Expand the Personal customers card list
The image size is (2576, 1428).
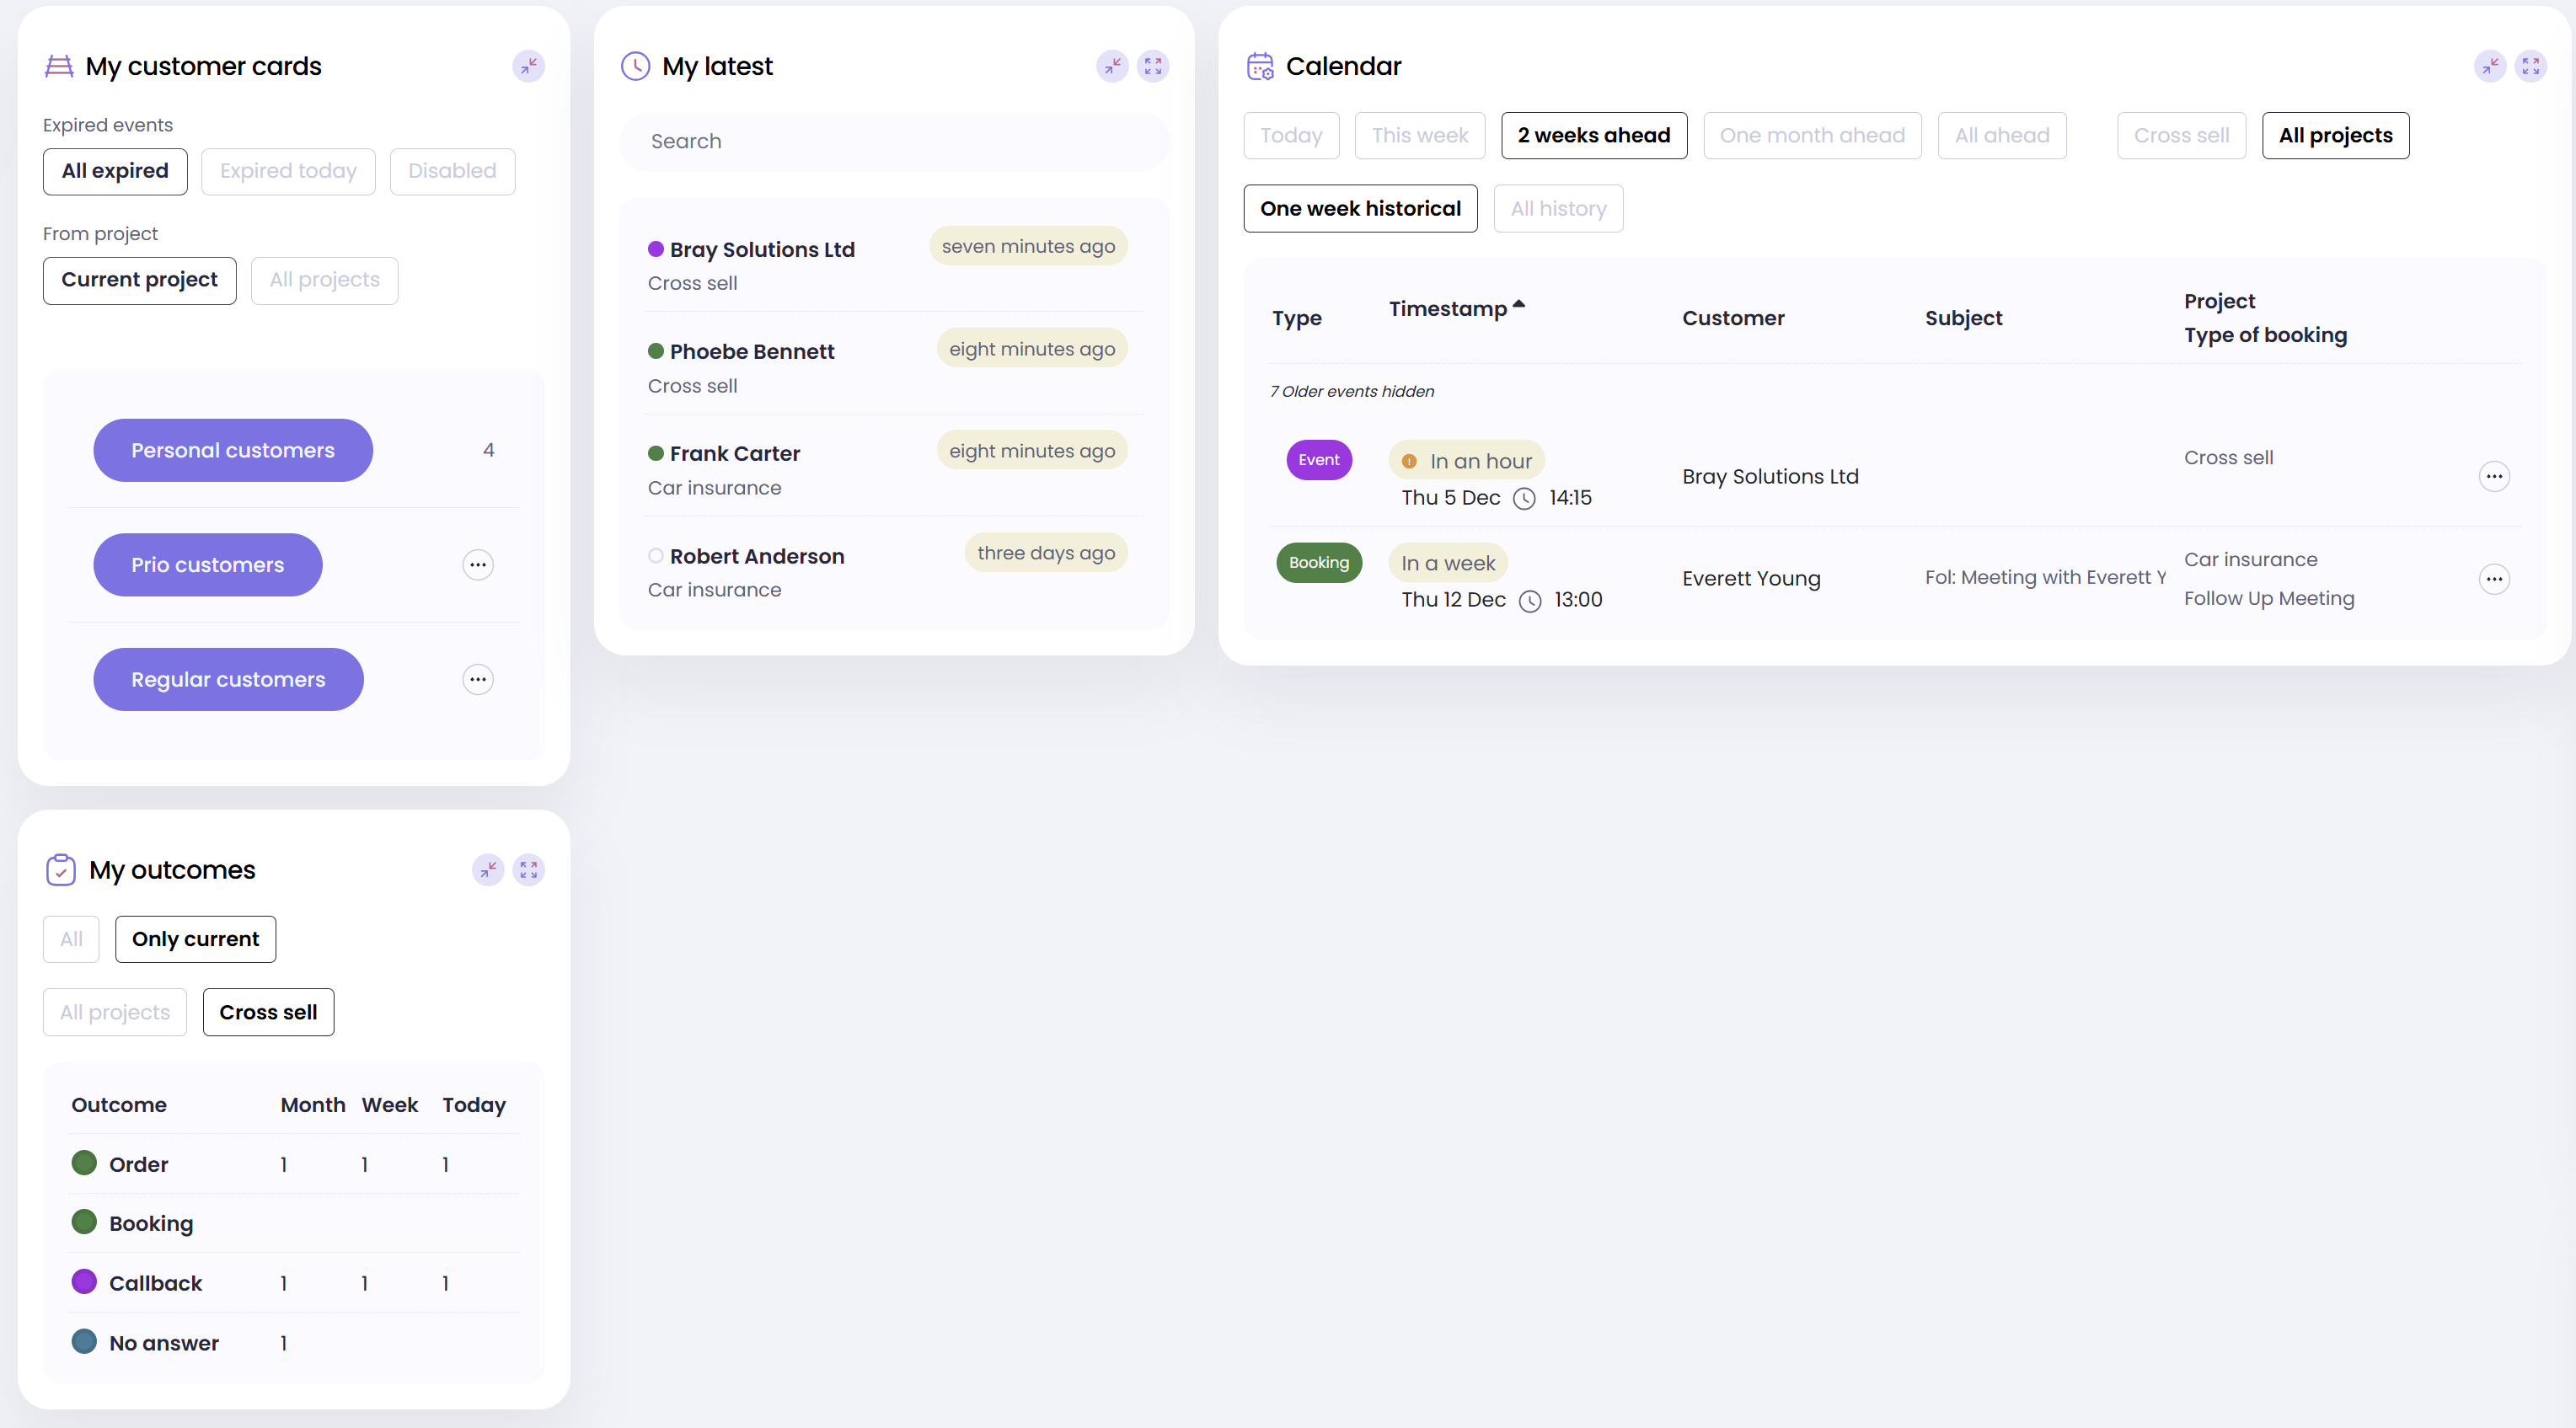pos(233,451)
